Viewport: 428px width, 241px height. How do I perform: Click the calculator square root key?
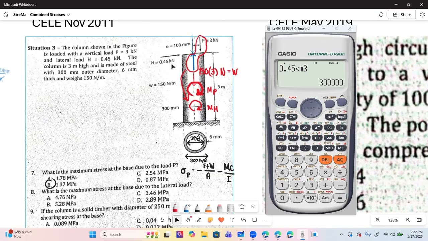point(293,127)
